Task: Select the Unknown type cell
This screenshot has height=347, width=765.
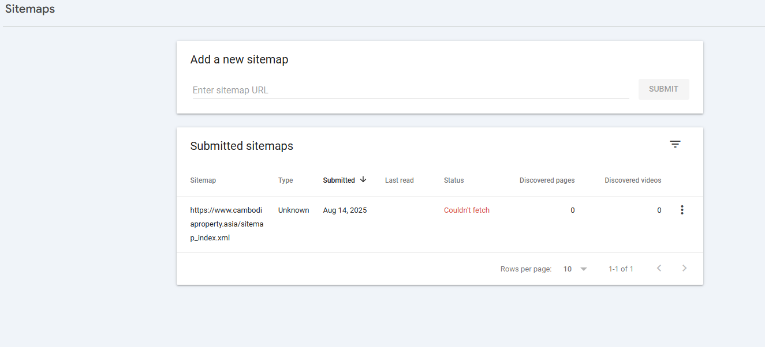Action: click(x=293, y=210)
